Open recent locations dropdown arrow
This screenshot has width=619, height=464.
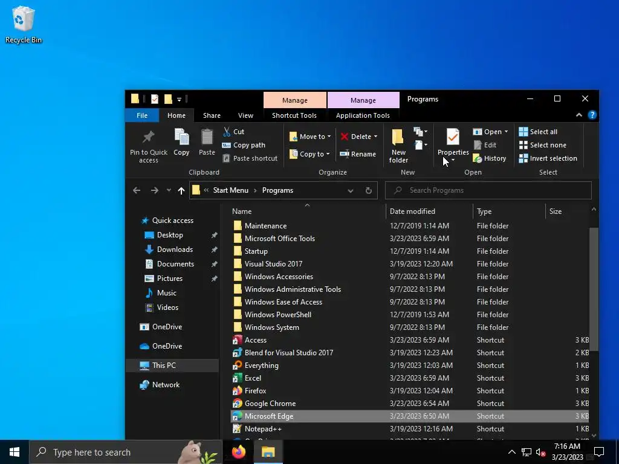tap(169, 190)
